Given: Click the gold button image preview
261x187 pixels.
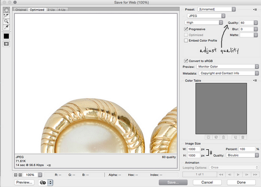Looking at the screenshot, I should click(x=96, y=83).
